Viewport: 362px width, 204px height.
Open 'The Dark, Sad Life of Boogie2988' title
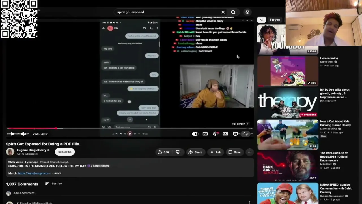334,157
